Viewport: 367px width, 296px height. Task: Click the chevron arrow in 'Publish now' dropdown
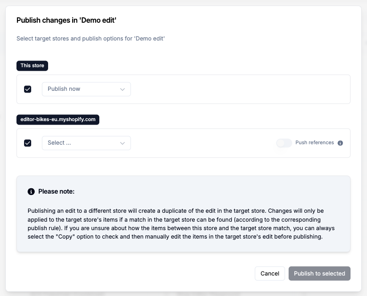point(122,89)
